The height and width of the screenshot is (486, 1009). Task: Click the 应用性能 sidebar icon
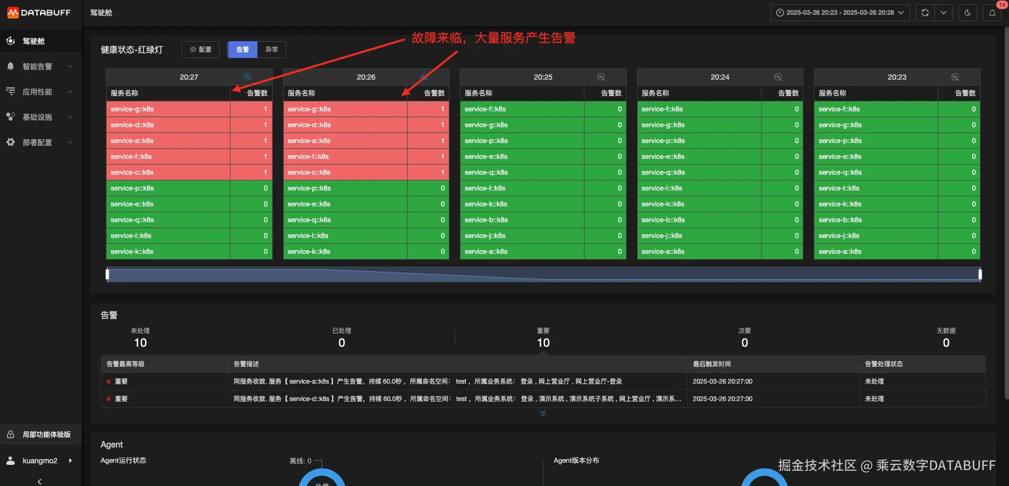point(11,92)
